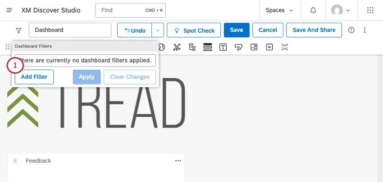Add the stacked rows selector widget
The height and width of the screenshot is (182, 383).
(208, 47)
